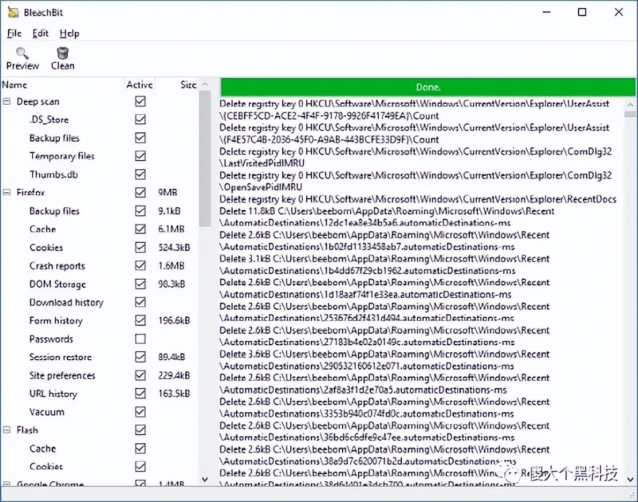The width and height of the screenshot is (638, 502).
Task: Click the green Done progress bar
Action: pyautogui.click(x=427, y=87)
